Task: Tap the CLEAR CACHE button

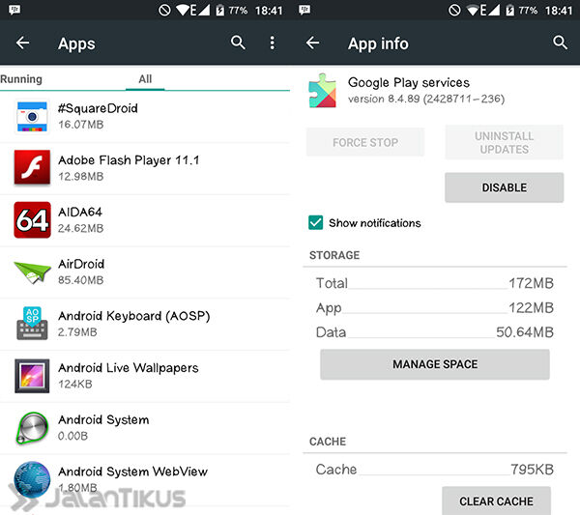Action: pos(497,501)
